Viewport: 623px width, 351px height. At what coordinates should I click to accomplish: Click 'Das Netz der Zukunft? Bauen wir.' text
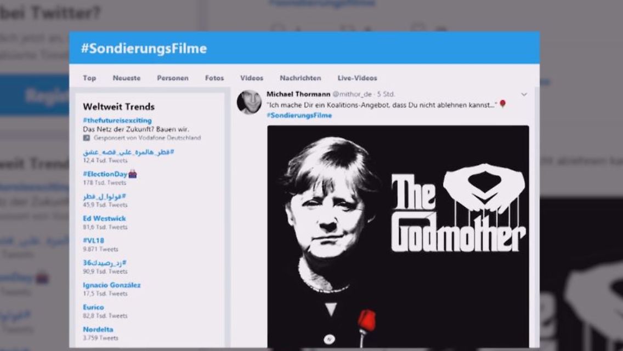[x=136, y=129]
